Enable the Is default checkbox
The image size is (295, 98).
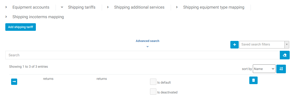point(153,82)
